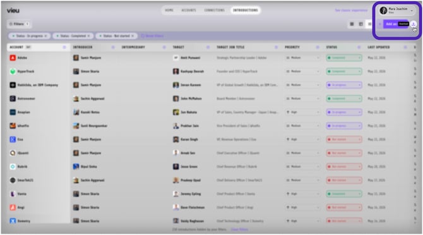Remove the Status Not started filter chip

pyautogui.click(x=133, y=36)
